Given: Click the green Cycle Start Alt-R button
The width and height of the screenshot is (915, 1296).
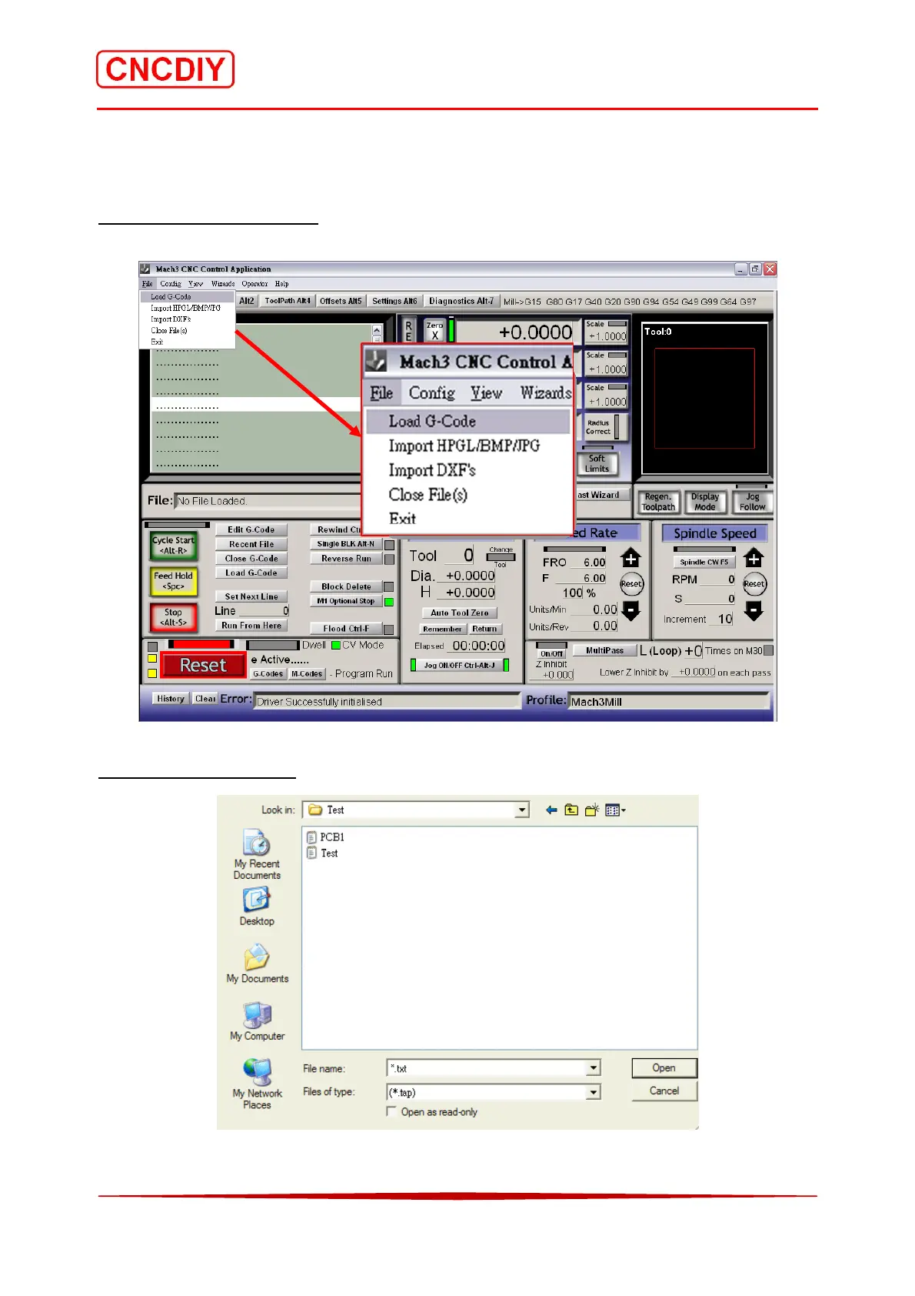Looking at the screenshot, I should [174, 546].
